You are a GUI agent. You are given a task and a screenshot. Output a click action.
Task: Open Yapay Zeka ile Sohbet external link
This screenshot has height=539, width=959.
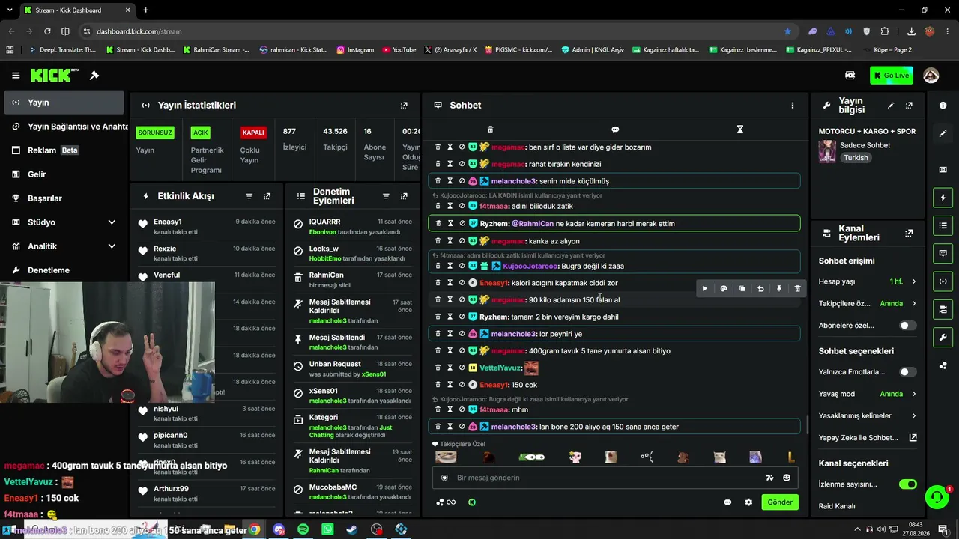913,438
